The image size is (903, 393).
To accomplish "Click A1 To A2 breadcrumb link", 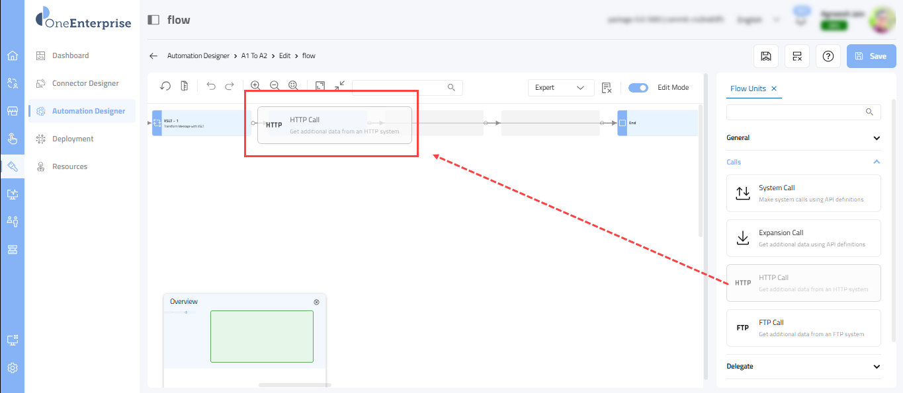I will tap(254, 56).
